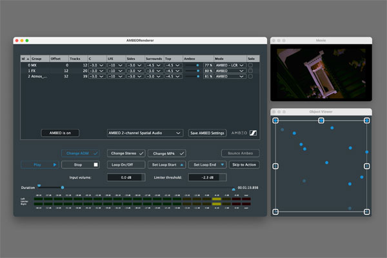This screenshot has height=258, width=387.
Task: Open the Surrounds dropdown for Atmos row
Action: coord(154,77)
